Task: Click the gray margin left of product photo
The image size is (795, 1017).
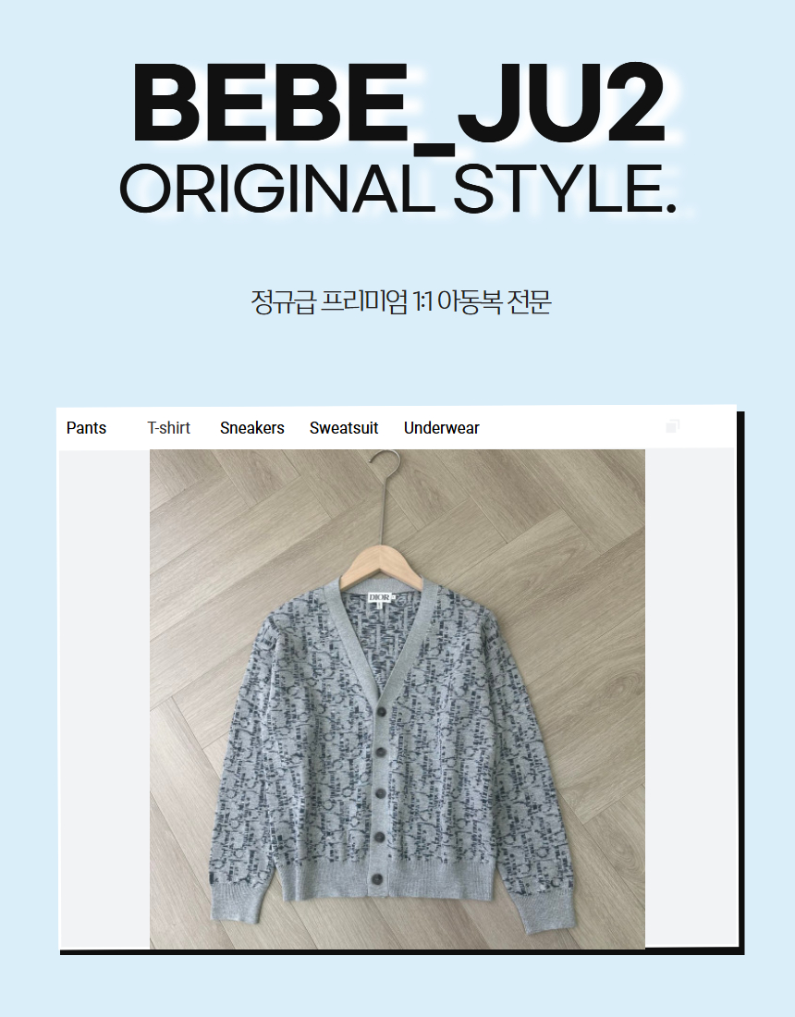Action: (x=104, y=699)
